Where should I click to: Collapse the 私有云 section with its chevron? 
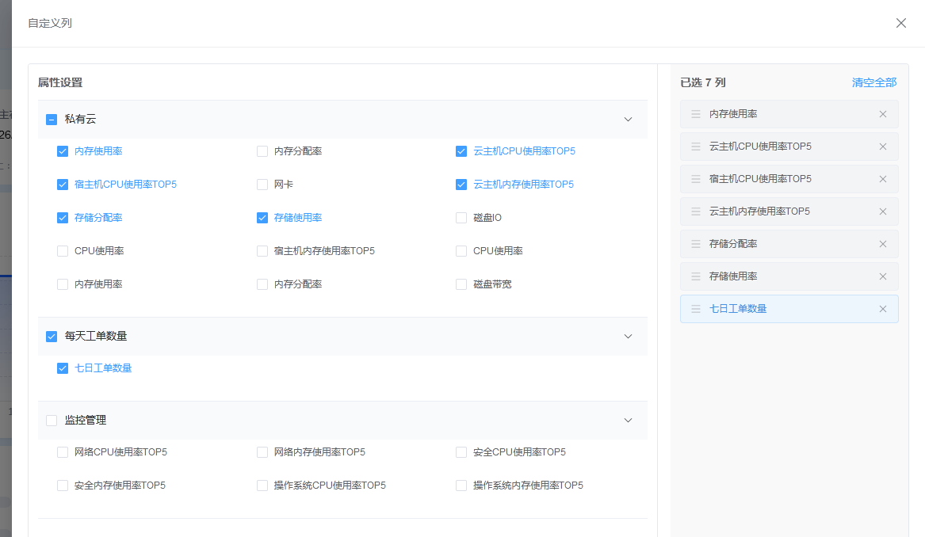pyautogui.click(x=628, y=119)
